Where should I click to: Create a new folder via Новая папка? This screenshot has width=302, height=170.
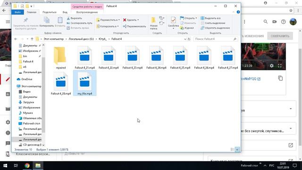pyautogui.click(x=153, y=23)
